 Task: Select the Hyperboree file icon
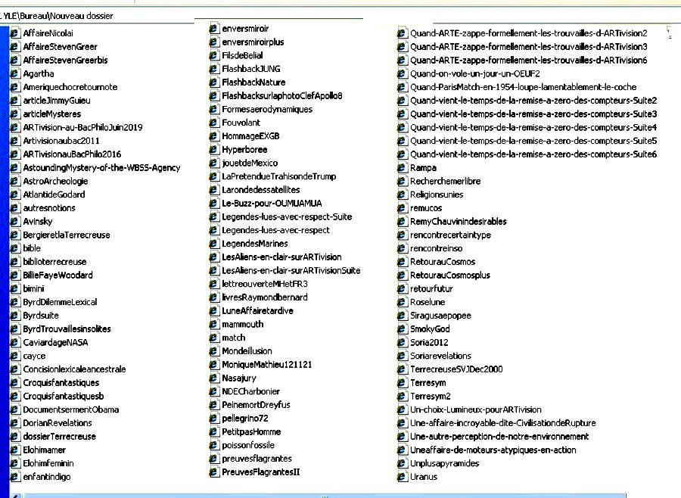pos(214,150)
